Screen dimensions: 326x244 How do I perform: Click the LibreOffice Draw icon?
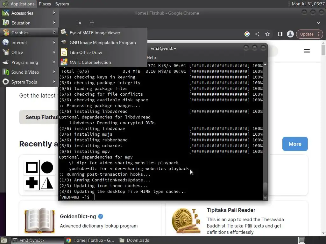64,52
